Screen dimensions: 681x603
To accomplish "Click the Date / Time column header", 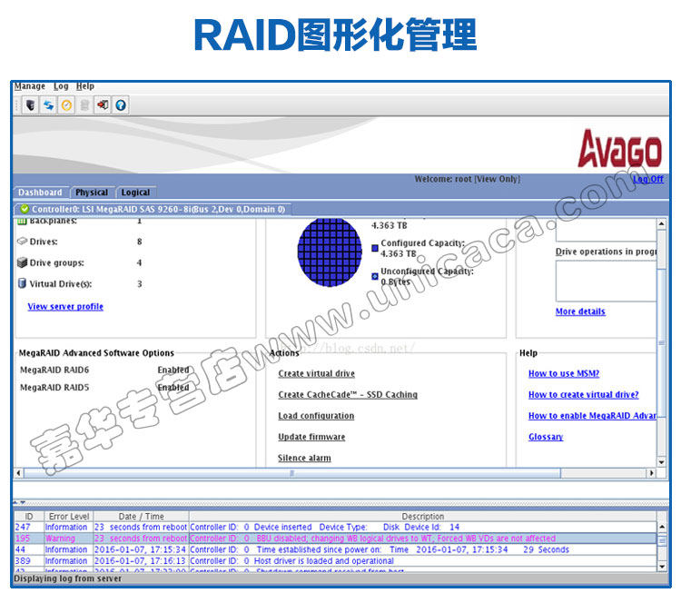I will click(x=141, y=516).
